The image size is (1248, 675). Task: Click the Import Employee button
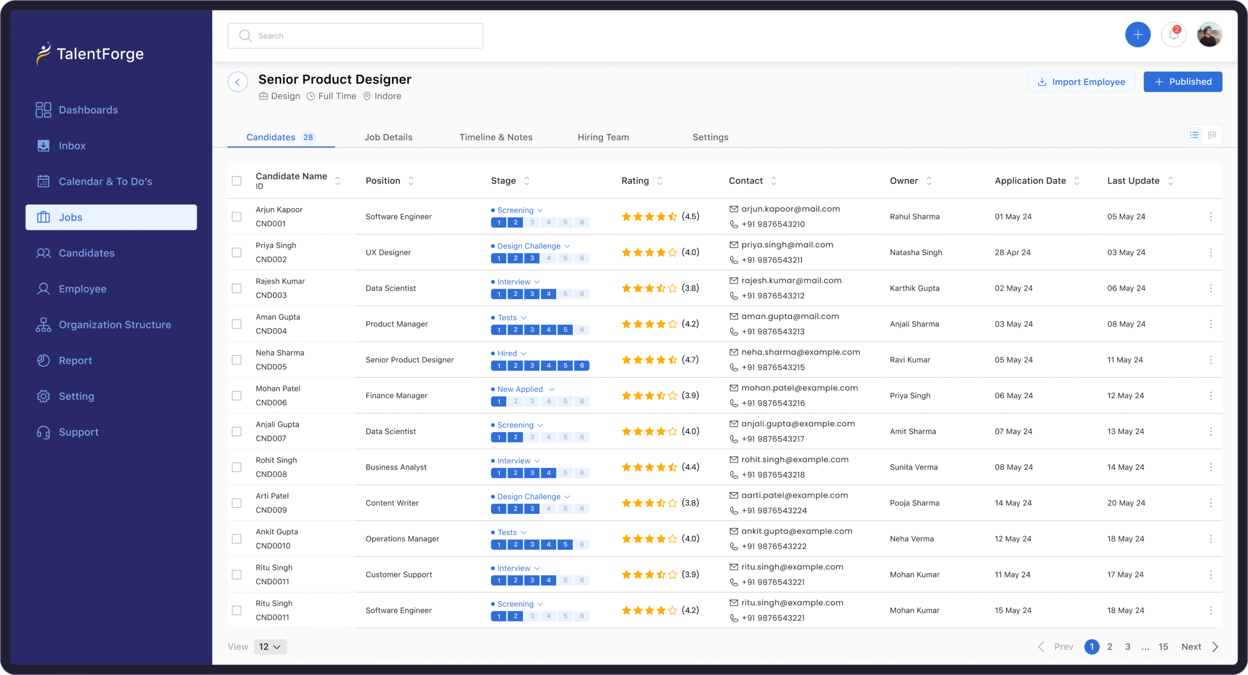tap(1081, 82)
